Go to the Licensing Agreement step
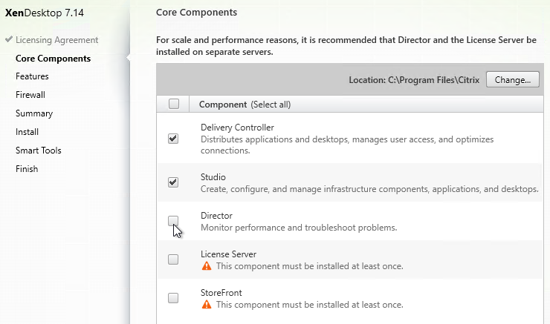Image resolution: width=550 pixels, height=324 pixels. [56, 40]
